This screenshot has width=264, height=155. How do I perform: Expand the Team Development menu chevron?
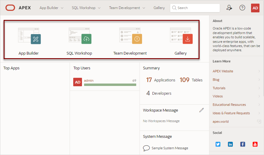click(144, 8)
